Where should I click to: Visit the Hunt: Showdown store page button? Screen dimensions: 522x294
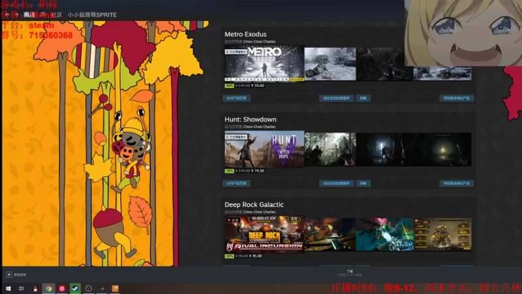coord(236,183)
